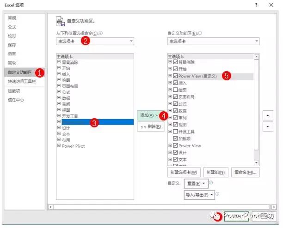Open the 自定义功能区 主选项卡 dropdown
The height and width of the screenshot is (228, 283).
pyautogui.click(x=213, y=41)
